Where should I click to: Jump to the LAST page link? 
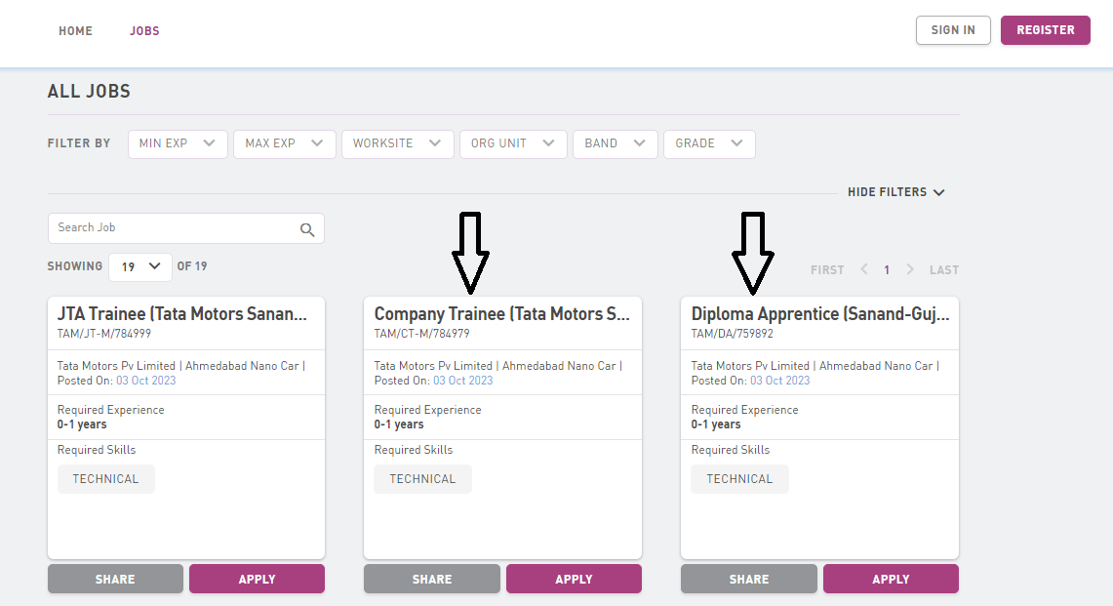coord(943,269)
